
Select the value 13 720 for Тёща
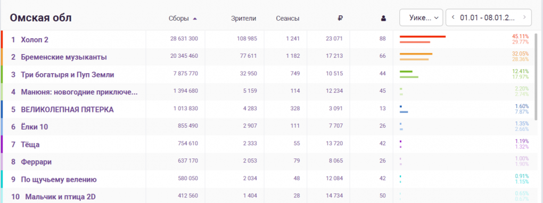[x=334, y=144]
